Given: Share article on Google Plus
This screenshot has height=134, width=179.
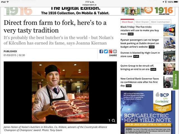Looking at the screenshot, I should pos(110,51).
